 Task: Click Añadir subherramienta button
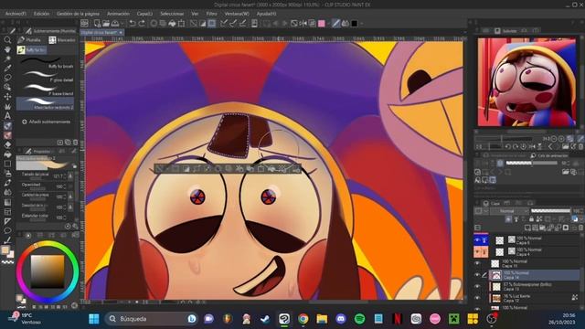[x=47, y=122]
